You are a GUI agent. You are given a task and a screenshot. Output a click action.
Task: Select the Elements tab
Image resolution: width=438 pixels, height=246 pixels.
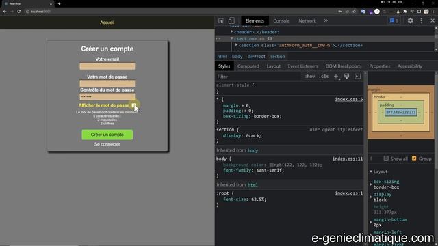point(255,21)
